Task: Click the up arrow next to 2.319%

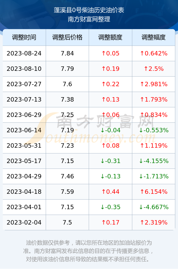Action: tap(142, 223)
